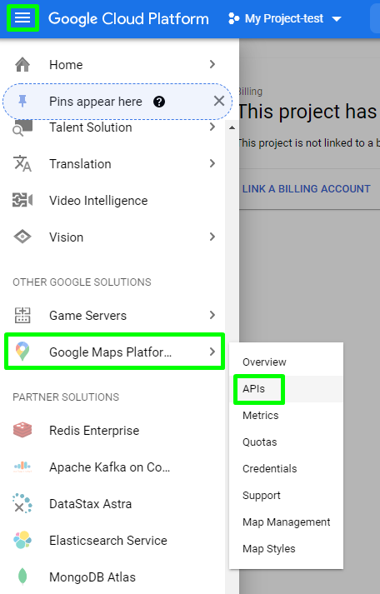The width and height of the screenshot is (380, 594).
Task: Click the Translation icon
Action: [x=22, y=163]
